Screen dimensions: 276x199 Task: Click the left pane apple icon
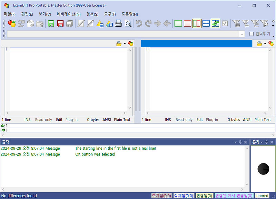[130, 44]
